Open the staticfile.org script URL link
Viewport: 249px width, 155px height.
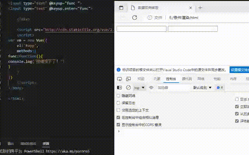tap(79, 30)
